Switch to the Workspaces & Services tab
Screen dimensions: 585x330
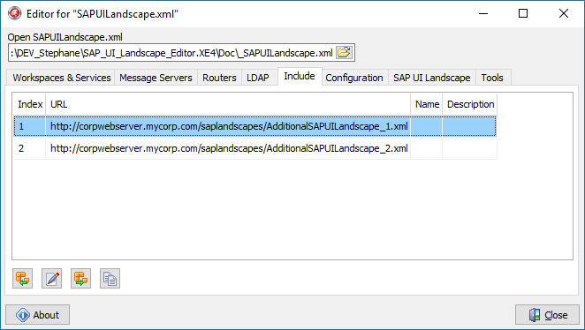[62, 78]
